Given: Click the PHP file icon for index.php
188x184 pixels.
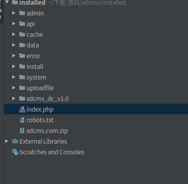Looking at the screenshot, I should tap(22, 110).
